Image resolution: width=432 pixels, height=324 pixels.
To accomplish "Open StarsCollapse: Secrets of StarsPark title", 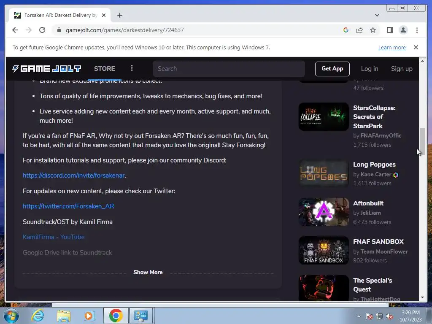I will pyautogui.click(x=374, y=117).
